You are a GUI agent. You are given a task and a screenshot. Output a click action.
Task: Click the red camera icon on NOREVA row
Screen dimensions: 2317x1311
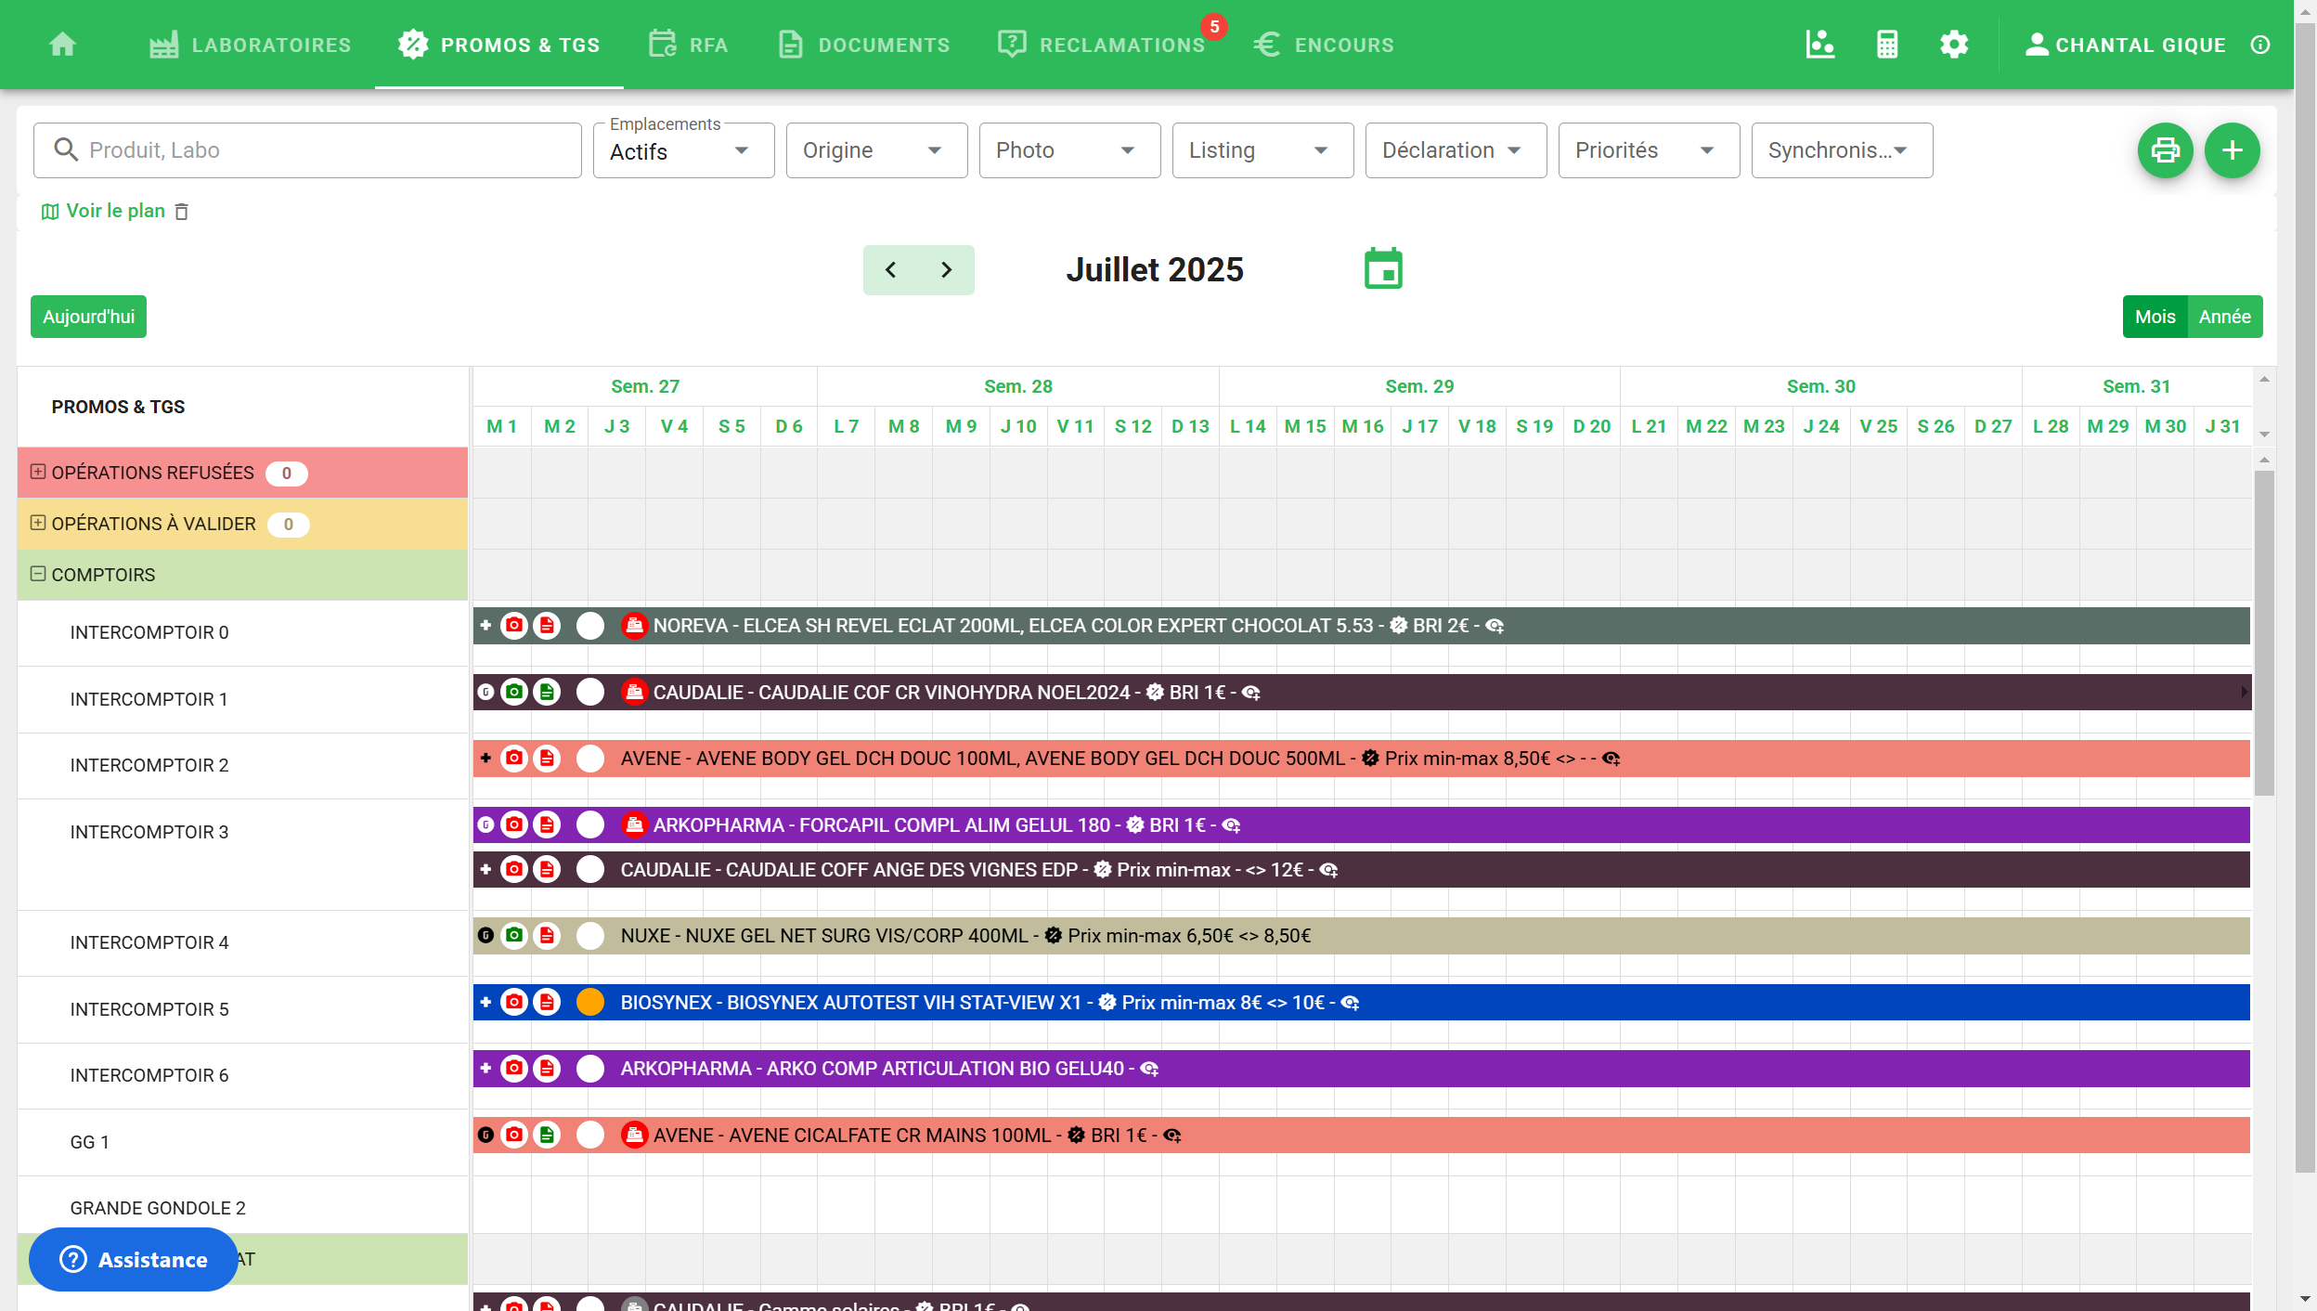coord(514,626)
